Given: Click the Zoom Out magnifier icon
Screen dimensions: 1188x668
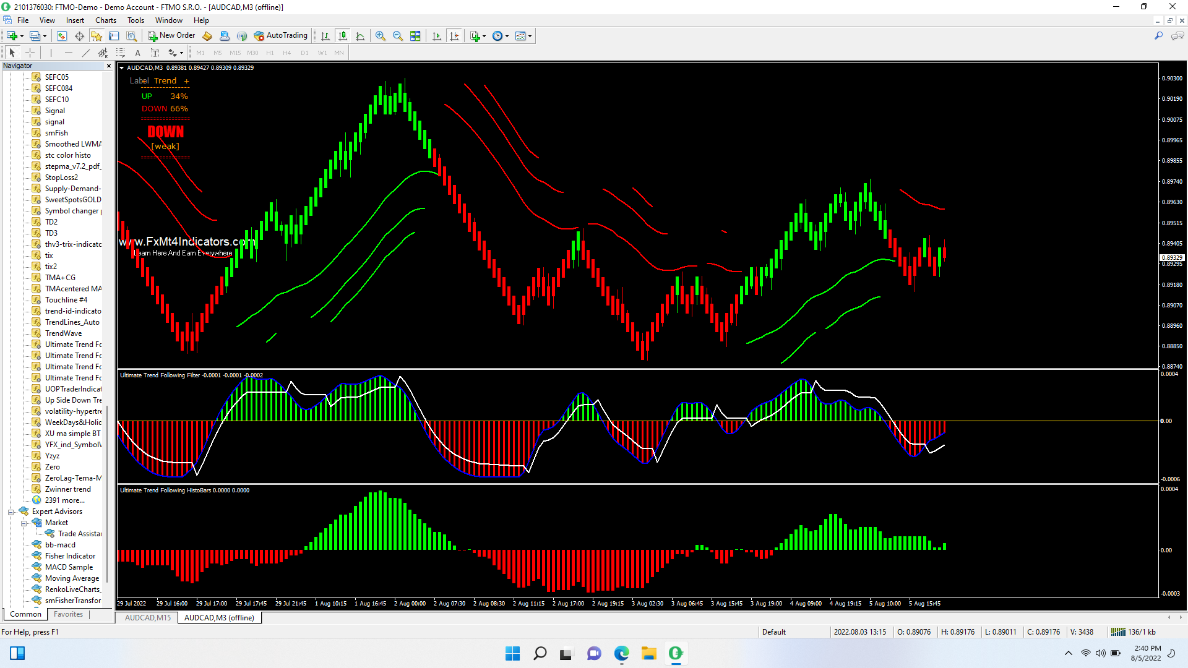Looking at the screenshot, I should 397,36.
